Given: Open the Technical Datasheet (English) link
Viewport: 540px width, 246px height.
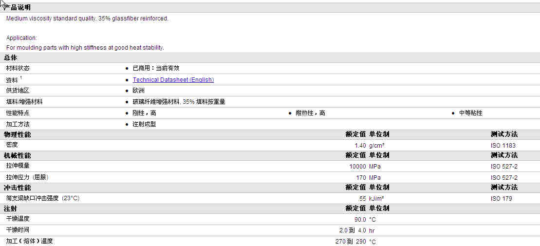Looking at the screenshot, I should 173,79.
